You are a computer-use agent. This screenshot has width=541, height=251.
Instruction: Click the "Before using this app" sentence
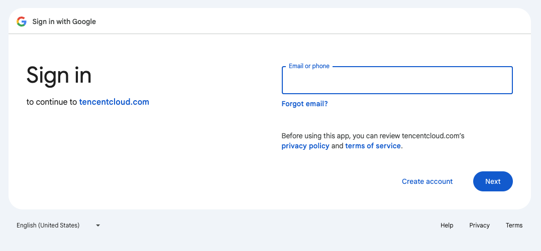342,136
